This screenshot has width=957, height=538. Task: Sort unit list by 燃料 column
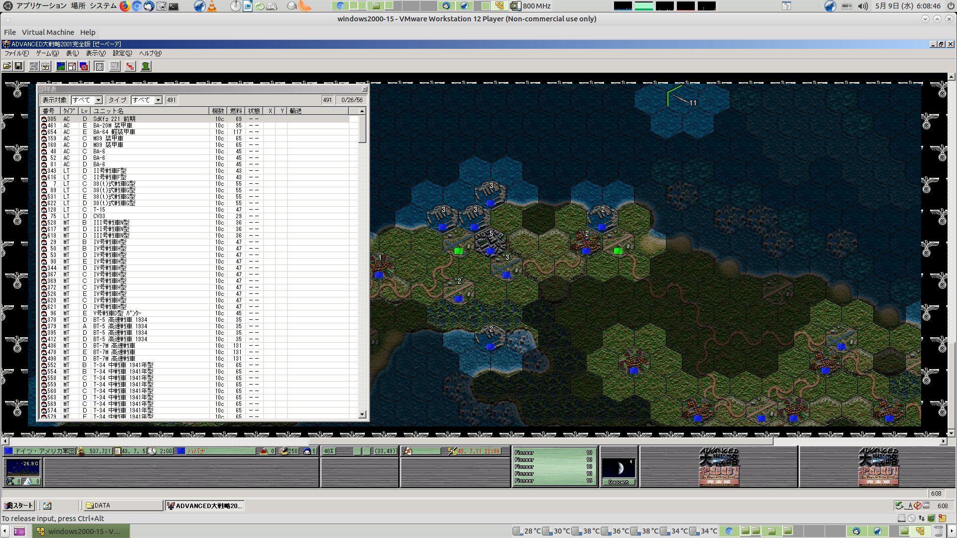pyautogui.click(x=236, y=111)
